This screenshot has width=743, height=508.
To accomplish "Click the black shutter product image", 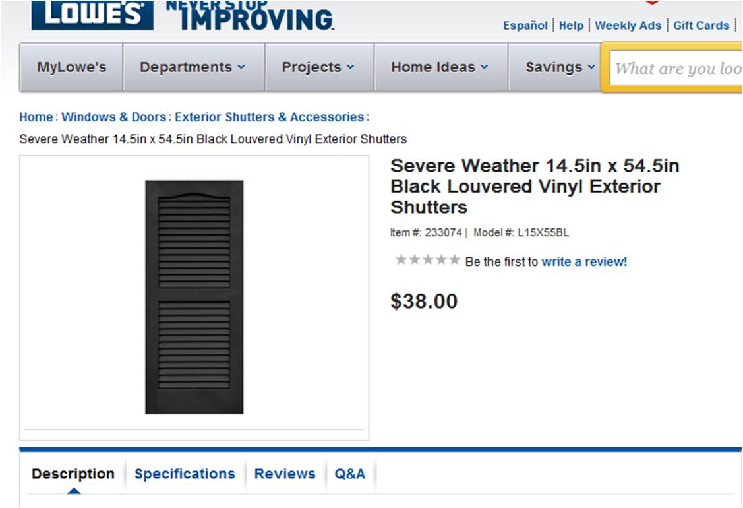I will tap(194, 297).
